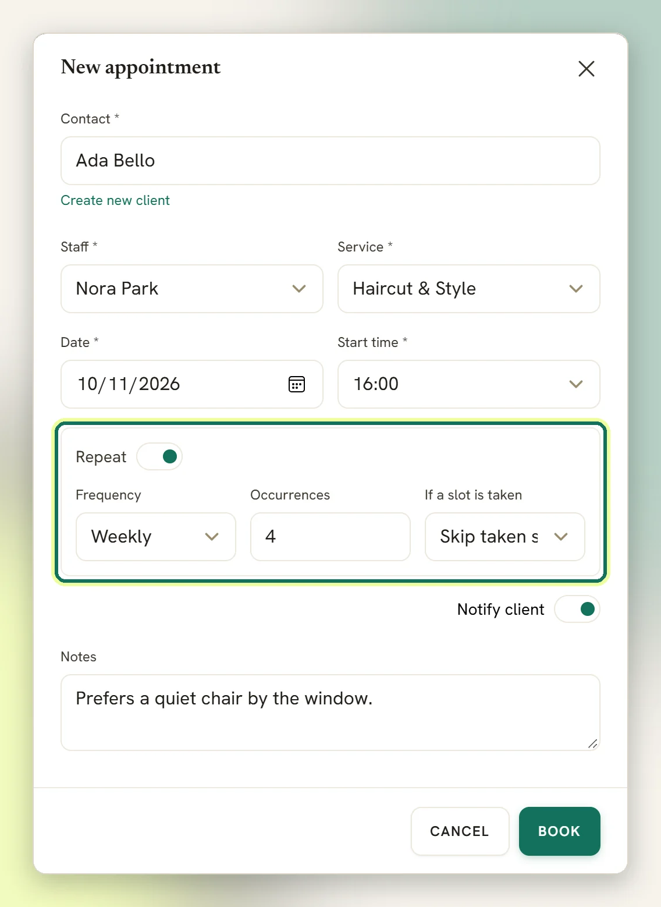Click the Repeat label
The width and height of the screenshot is (661, 907).
point(101,457)
